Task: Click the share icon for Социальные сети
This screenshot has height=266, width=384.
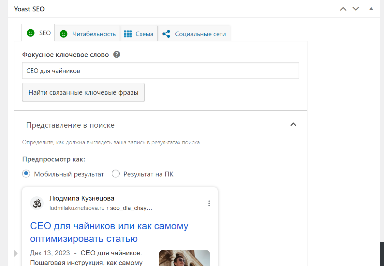Action: click(166, 34)
